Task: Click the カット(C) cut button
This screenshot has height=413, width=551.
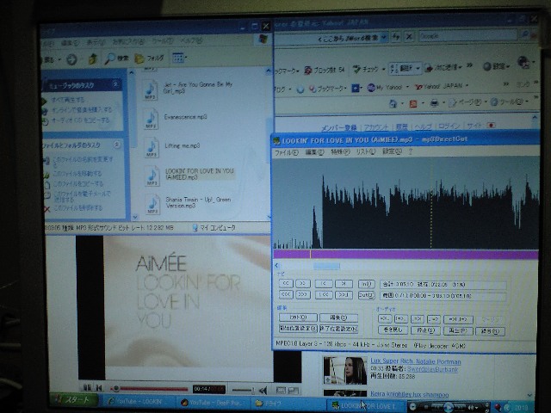Action: tap(298, 317)
